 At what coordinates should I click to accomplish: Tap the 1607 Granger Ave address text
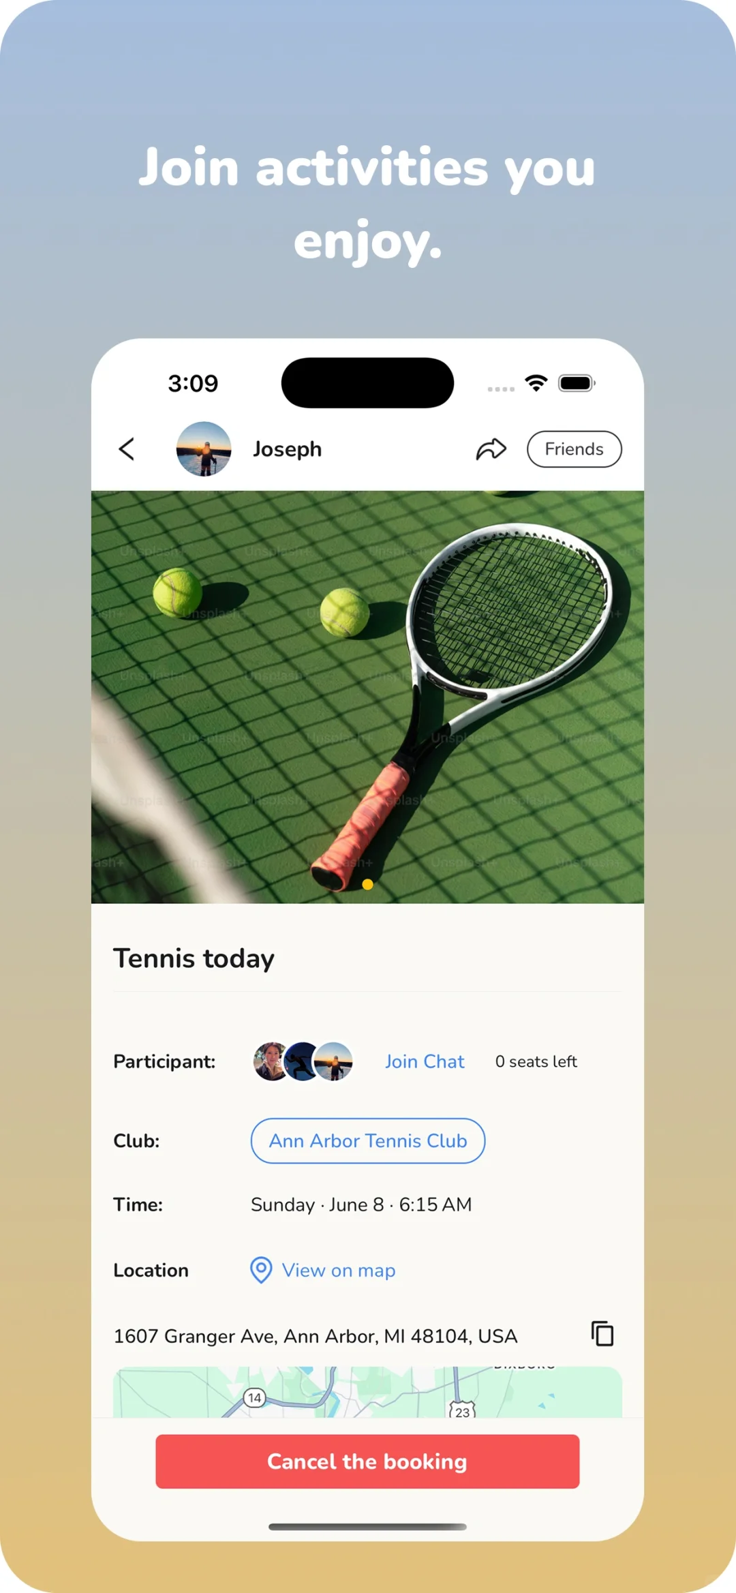pyautogui.click(x=316, y=1336)
